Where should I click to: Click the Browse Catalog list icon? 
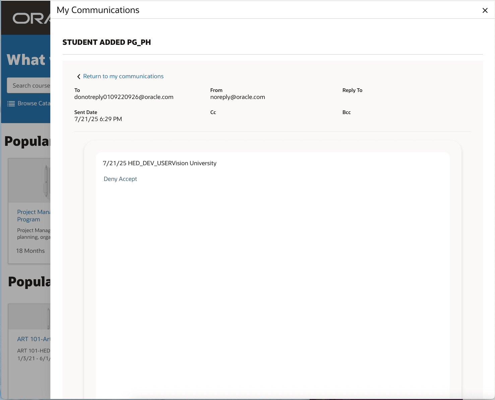(x=11, y=104)
